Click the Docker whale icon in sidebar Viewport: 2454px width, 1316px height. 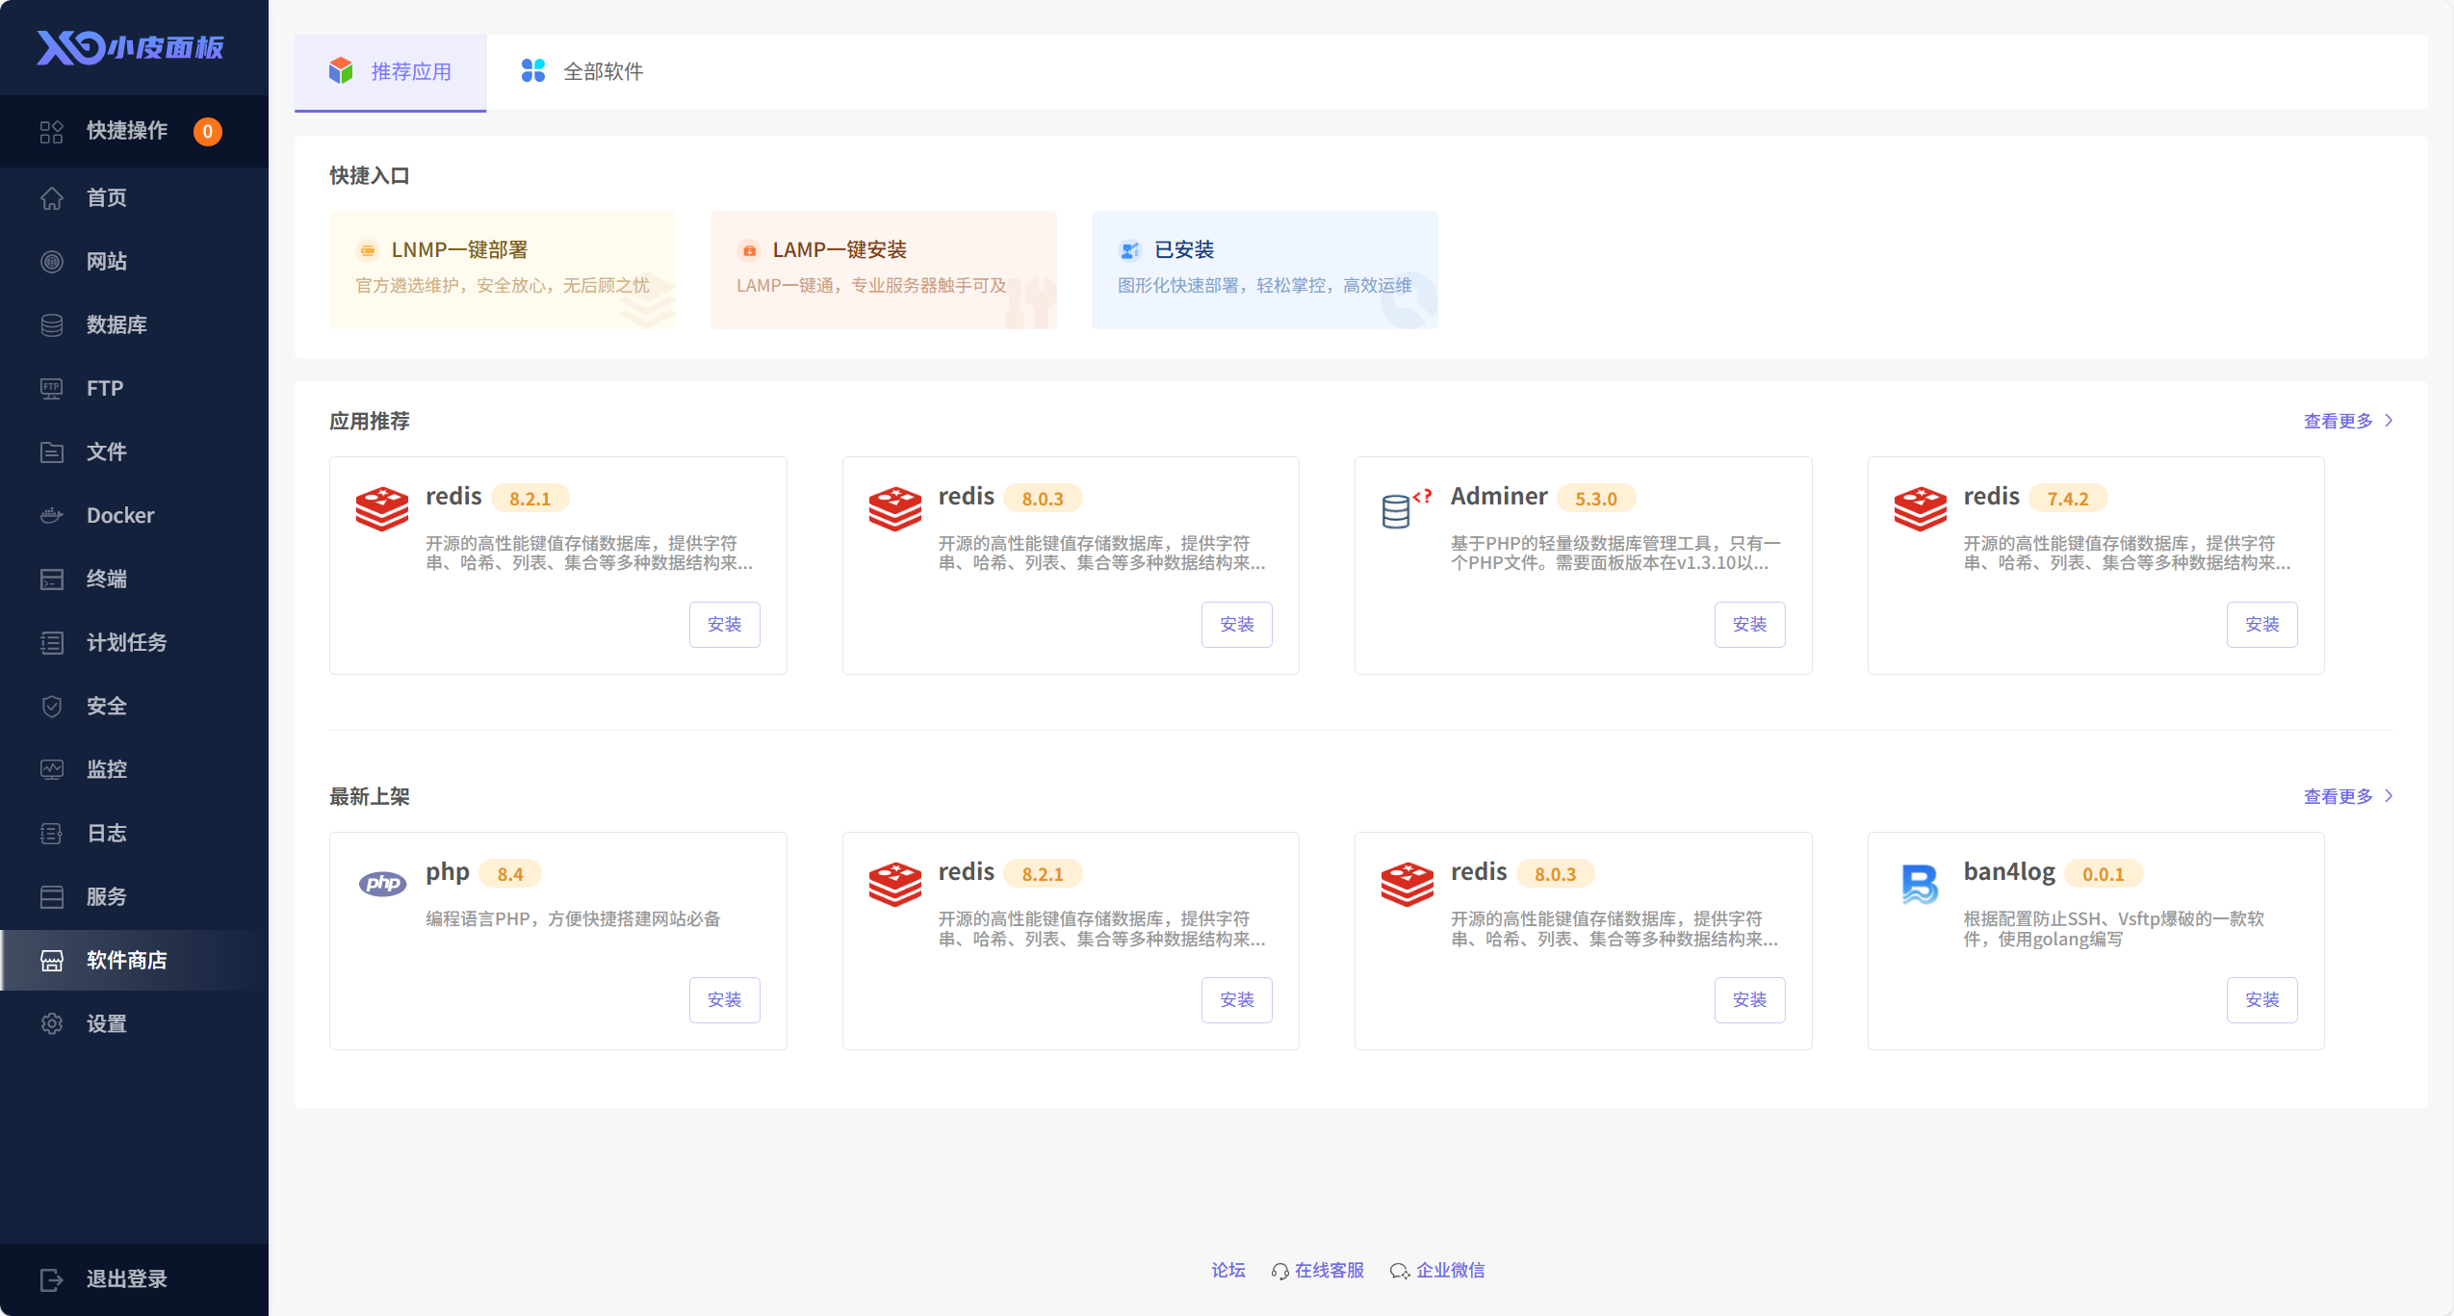pos(52,516)
